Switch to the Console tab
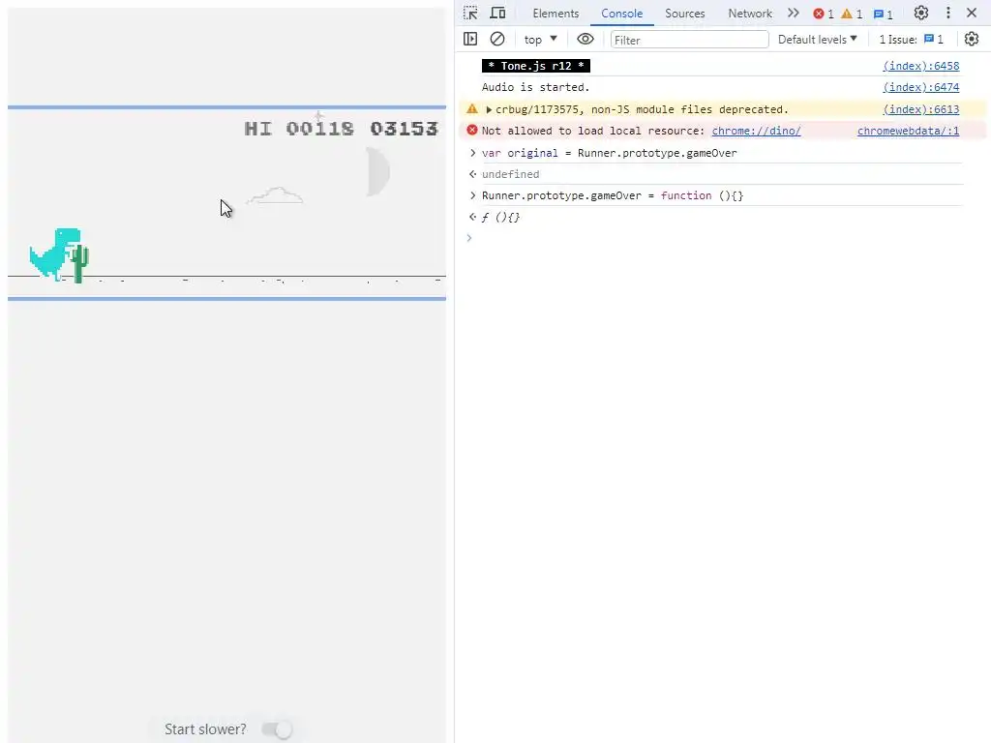Viewport: 991px width, 743px height. [622, 14]
